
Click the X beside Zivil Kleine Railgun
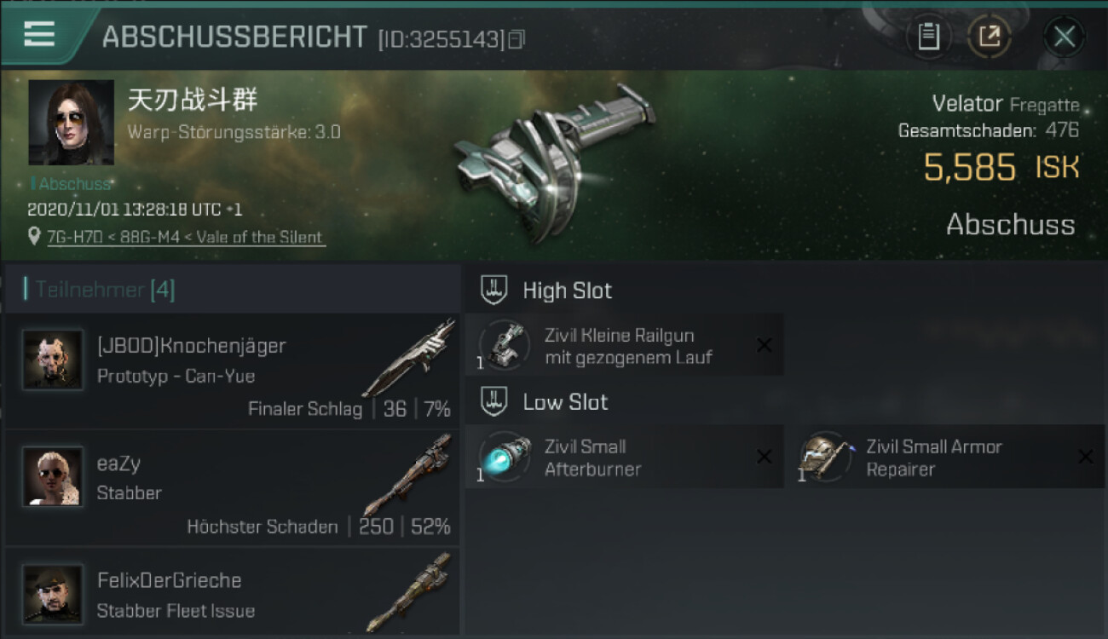[765, 345]
